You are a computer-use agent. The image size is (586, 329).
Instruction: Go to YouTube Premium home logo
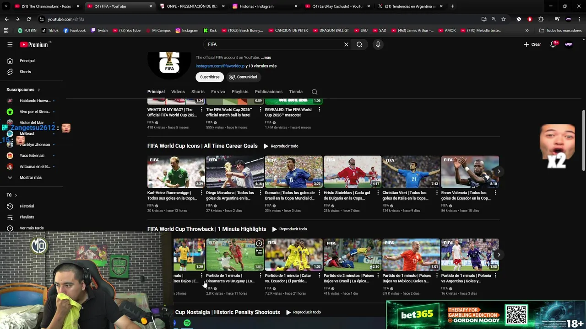click(x=34, y=44)
